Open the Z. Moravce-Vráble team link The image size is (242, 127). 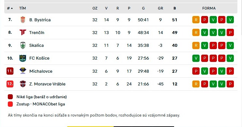click(x=47, y=84)
